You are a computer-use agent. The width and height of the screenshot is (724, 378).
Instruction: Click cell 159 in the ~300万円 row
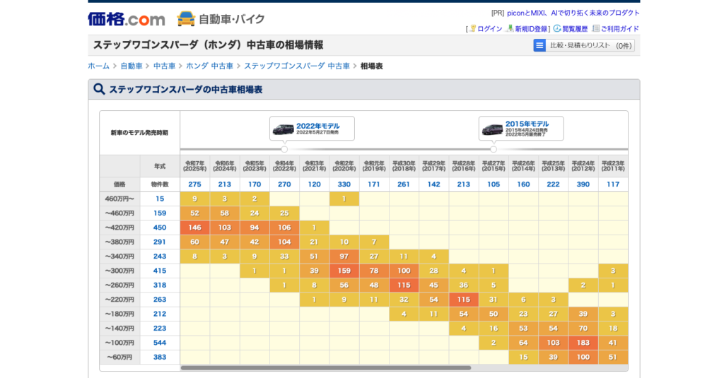(x=344, y=271)
